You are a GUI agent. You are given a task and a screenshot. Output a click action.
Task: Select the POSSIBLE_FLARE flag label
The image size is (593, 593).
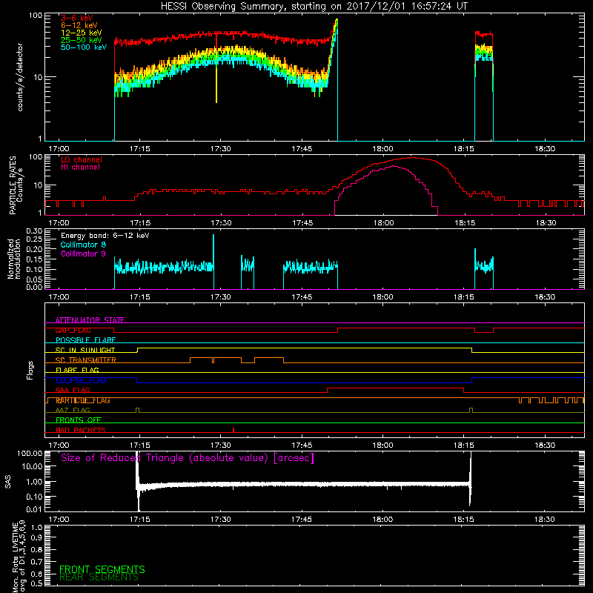tap(85, 340)
